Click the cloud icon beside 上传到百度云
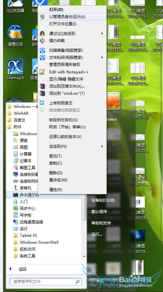This screenshot has width=163, height=292. click(x=42, y=103)
